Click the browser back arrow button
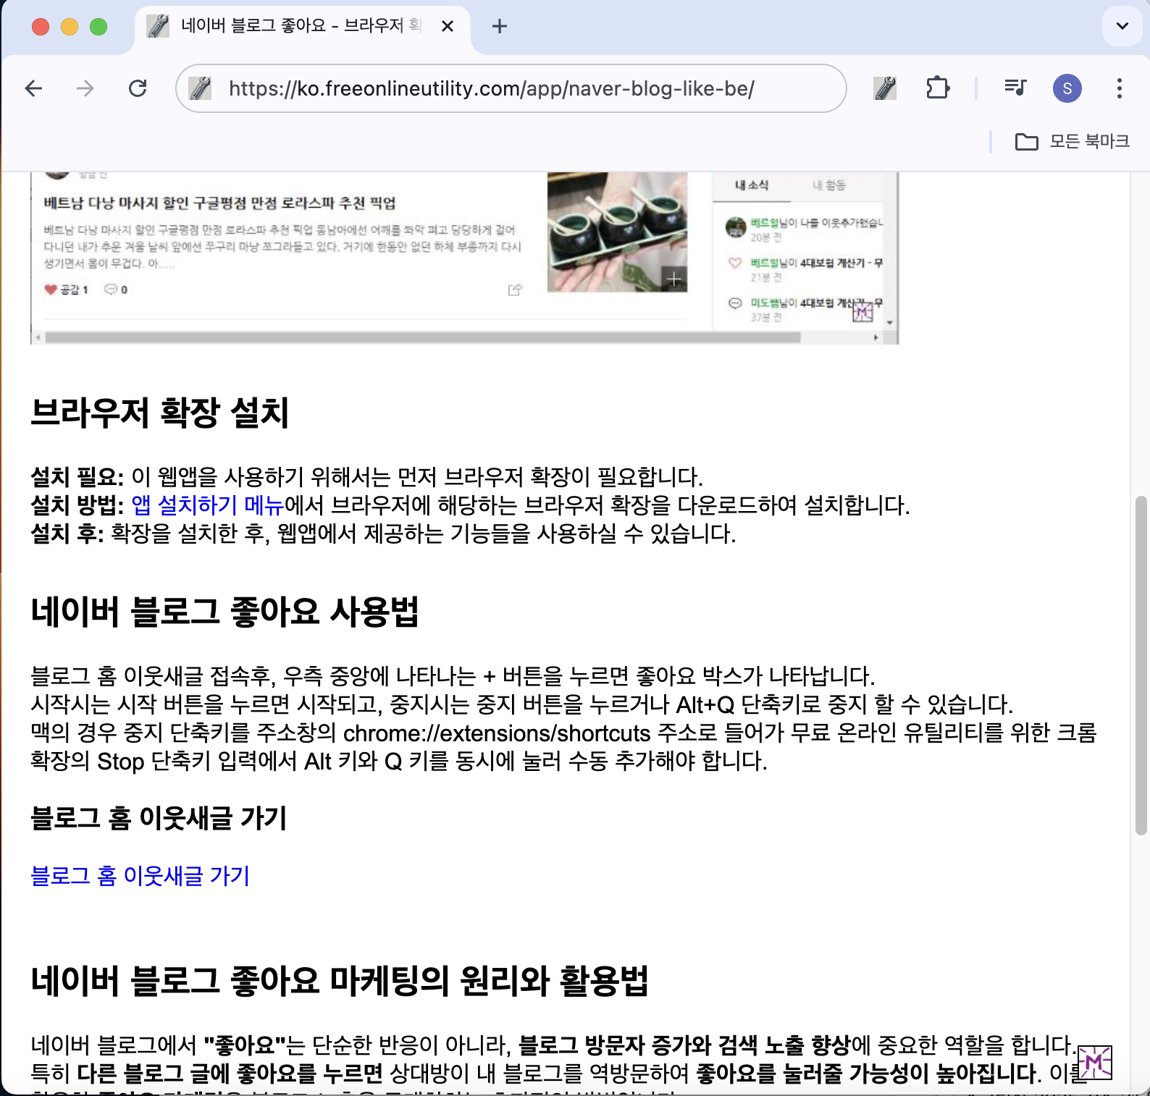Viewport: 1150px width, 1096px height. point(34,88)
